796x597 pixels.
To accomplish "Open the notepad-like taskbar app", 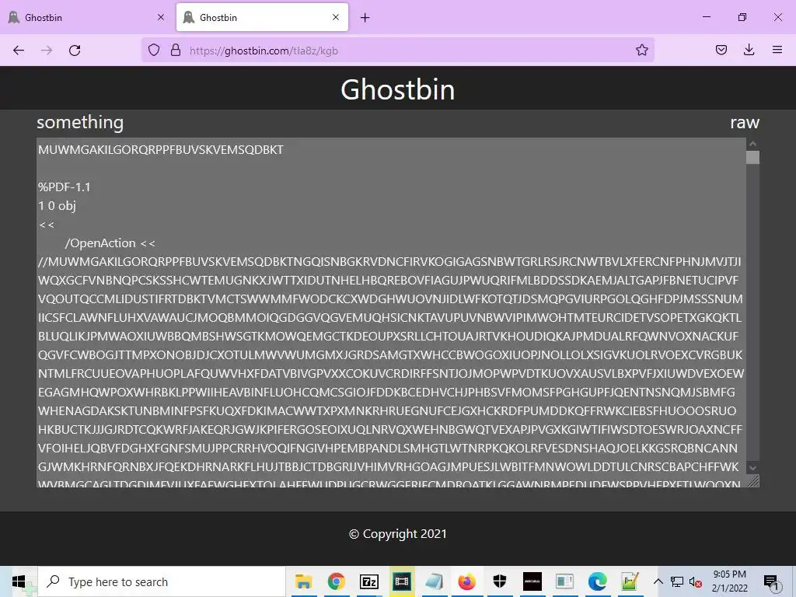I will tap(434, 581).
